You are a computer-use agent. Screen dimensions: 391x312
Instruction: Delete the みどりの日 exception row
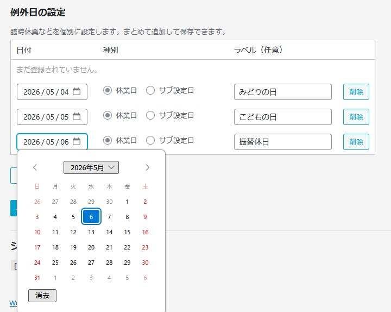tap(356, 92)
